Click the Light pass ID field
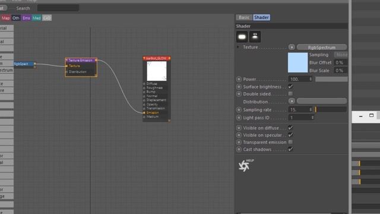380x214 pixels. click(299, 118)
